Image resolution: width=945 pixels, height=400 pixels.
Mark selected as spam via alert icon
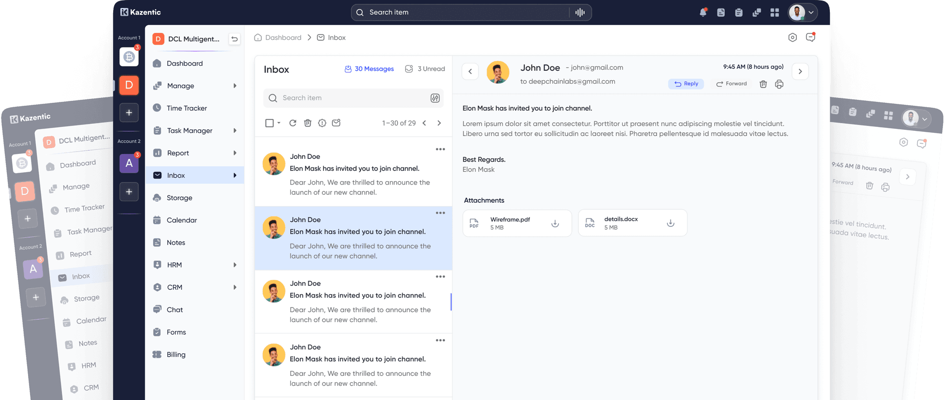pyautogui.click(x=322, y=123)
